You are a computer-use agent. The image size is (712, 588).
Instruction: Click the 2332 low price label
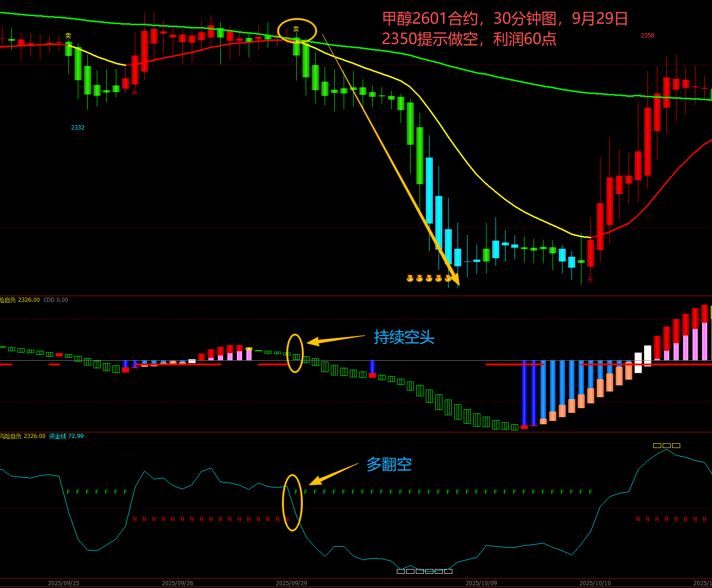pyautogui.click(x=78, y=128)
